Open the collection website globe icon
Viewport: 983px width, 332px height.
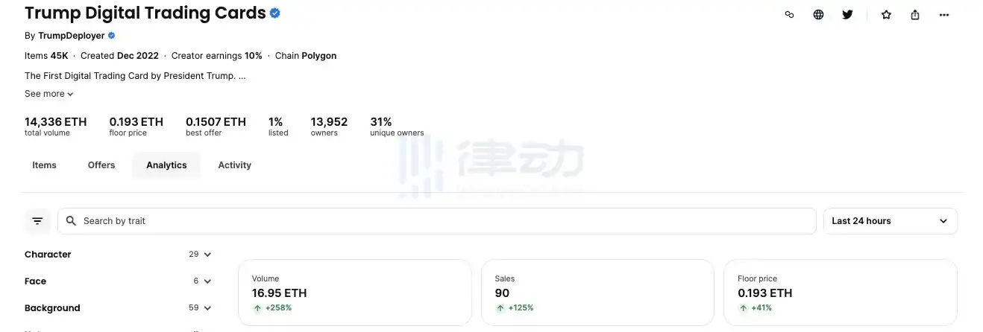(x=818, y=14)
